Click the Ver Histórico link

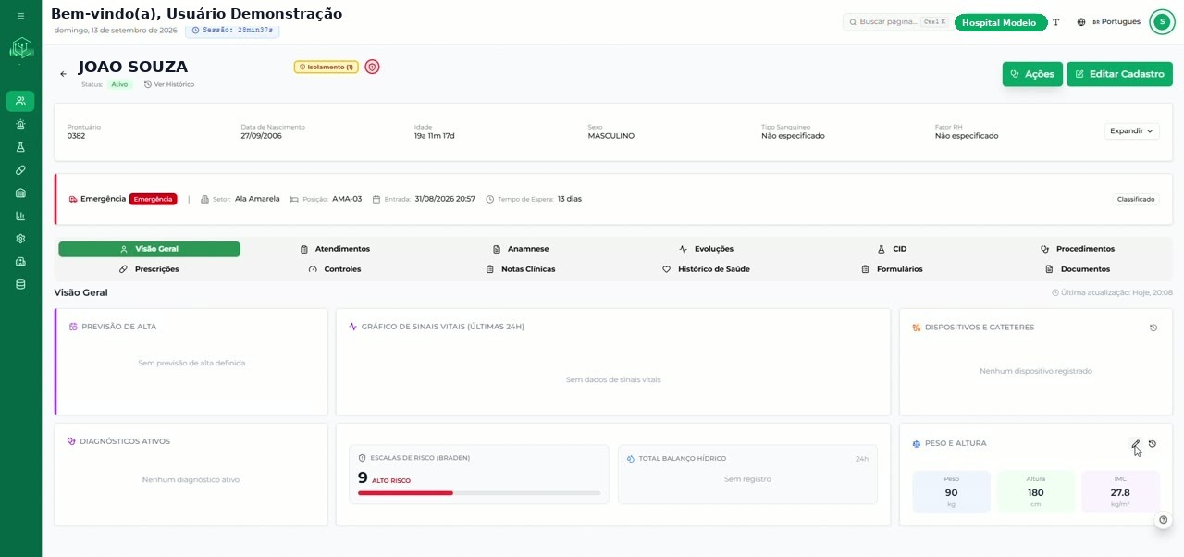[169, 84]
